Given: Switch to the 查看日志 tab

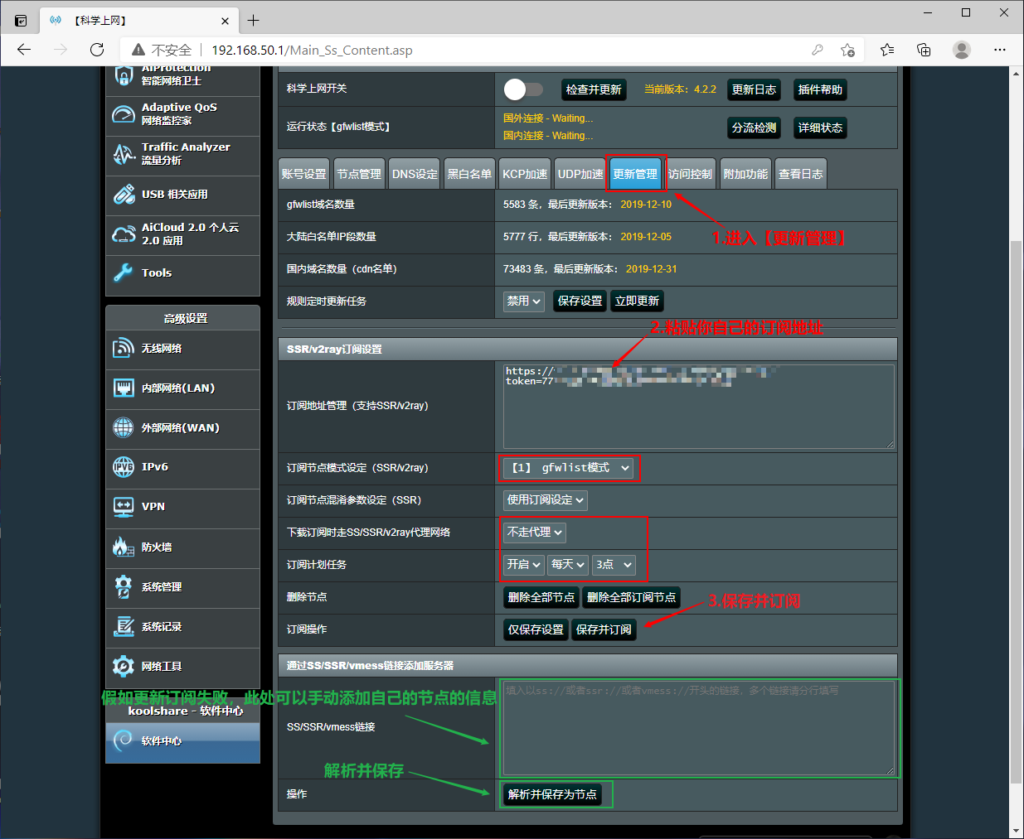Looking at the screenshot, I should pyautogui.click(x=800, y=174).
